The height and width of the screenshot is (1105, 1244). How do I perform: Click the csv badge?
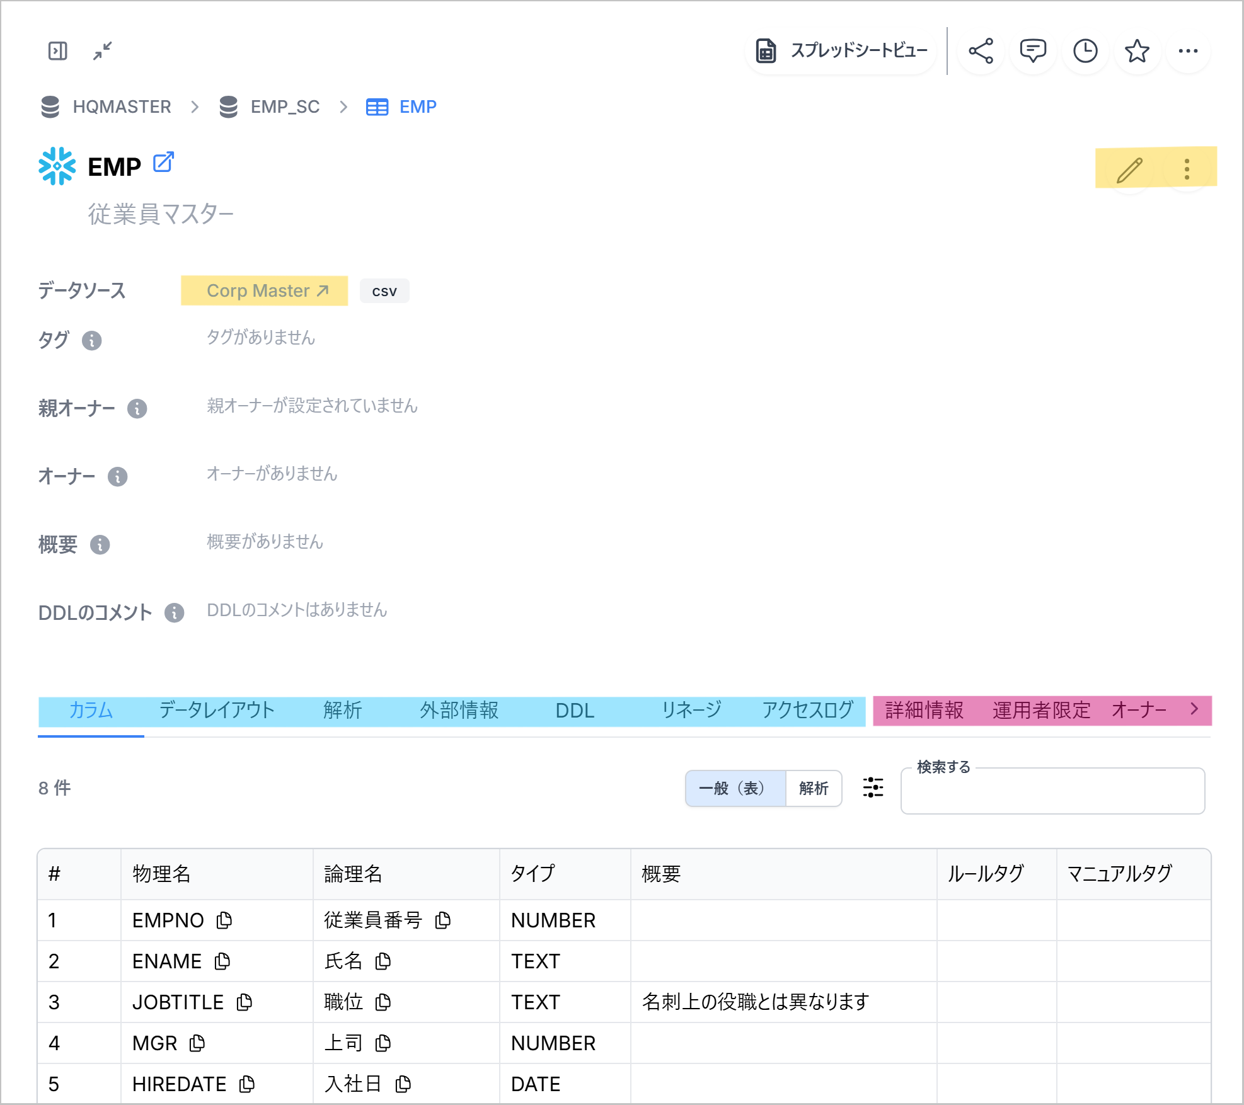(x=384, y=291)
